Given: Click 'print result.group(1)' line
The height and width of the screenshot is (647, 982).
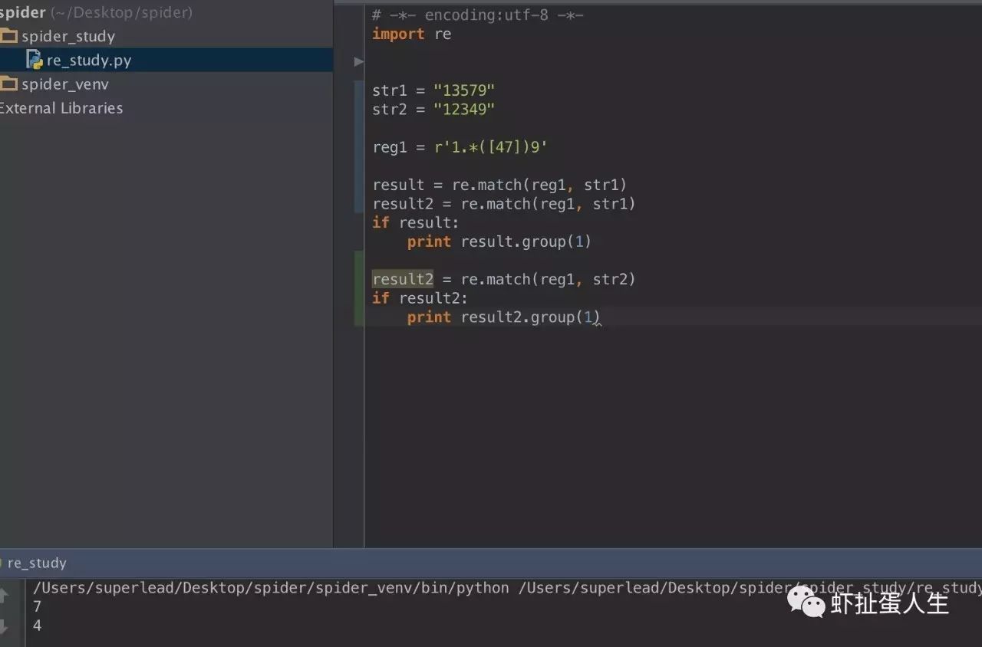Looking at the screenshot, I should point(499,241).
